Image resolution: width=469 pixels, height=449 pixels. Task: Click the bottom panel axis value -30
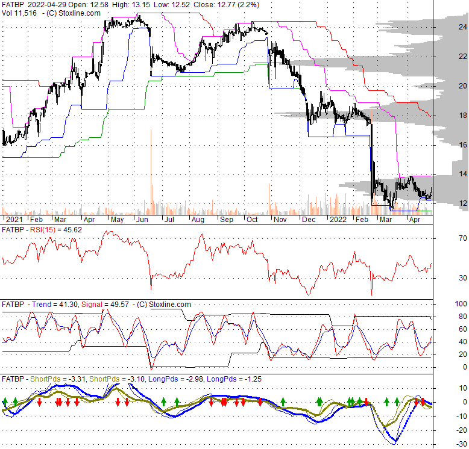461,444
